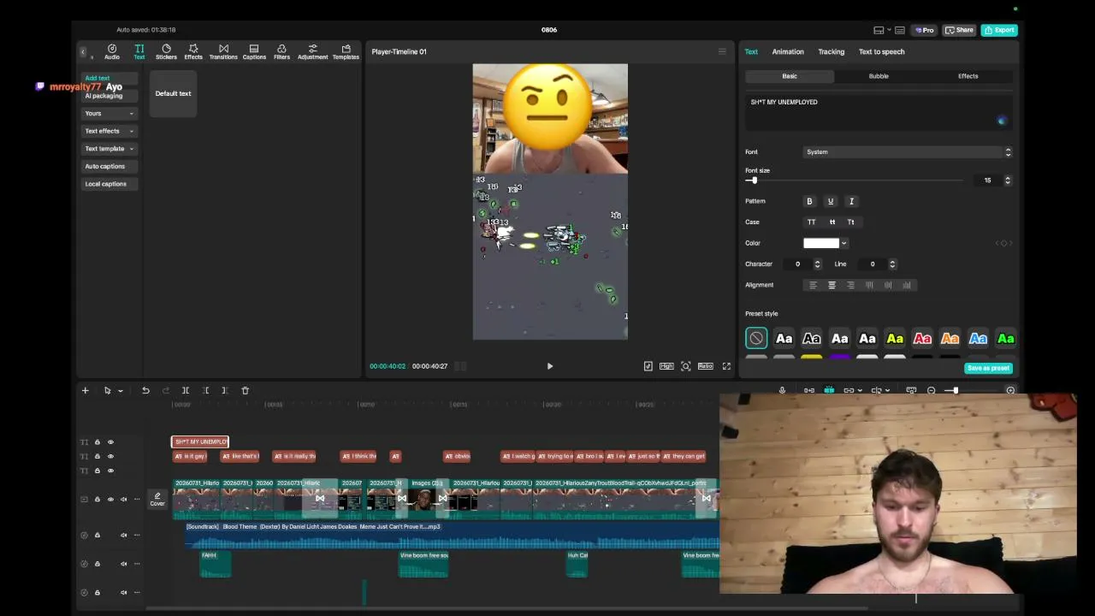The image size is (1095, 616).
Task: Open the Adjustment panel
Action: (x=312, y=51)
